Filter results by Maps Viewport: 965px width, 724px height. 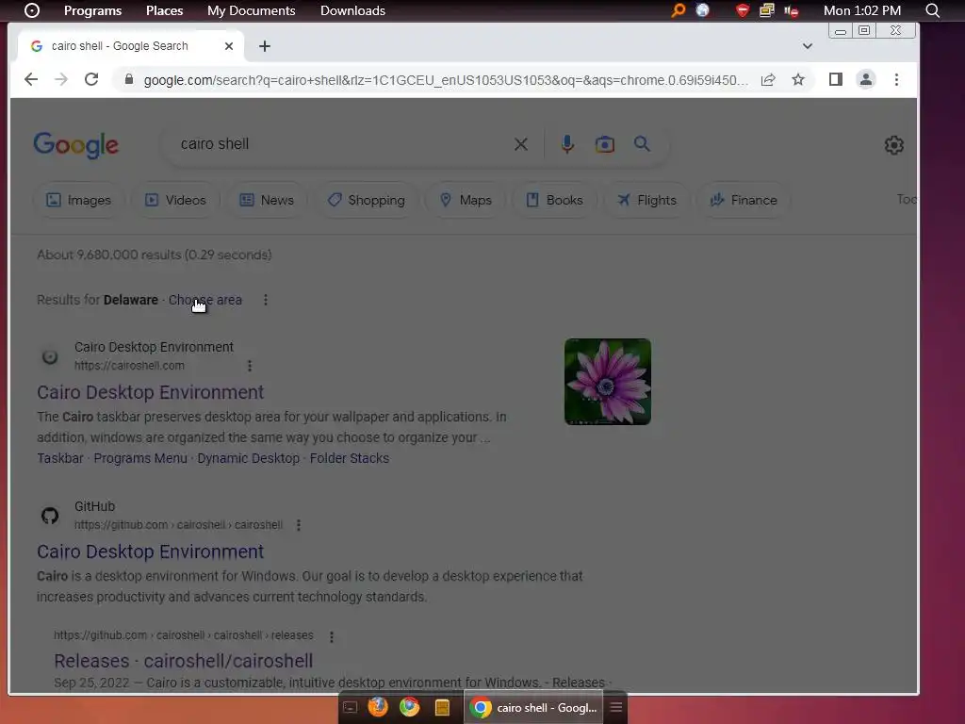(466, 200)
